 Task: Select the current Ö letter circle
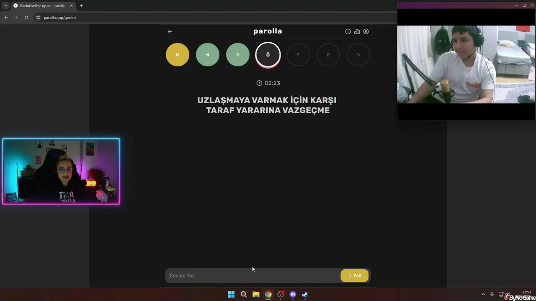point(268,55)
